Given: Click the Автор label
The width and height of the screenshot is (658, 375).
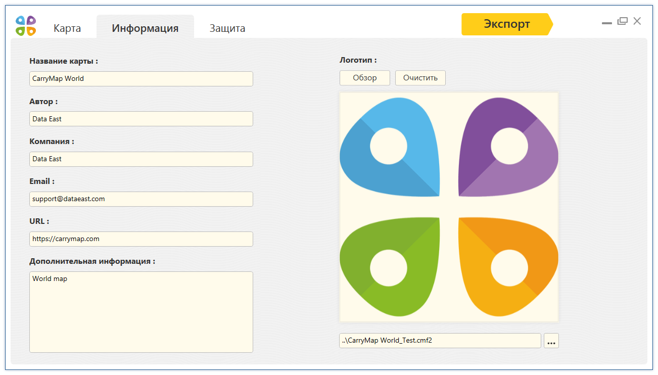Looking at the screenshot, I should tap(43, 102).
